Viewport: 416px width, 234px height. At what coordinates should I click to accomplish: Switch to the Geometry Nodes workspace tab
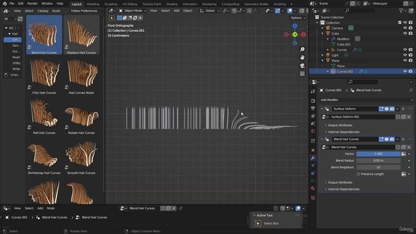click(256, 4)
